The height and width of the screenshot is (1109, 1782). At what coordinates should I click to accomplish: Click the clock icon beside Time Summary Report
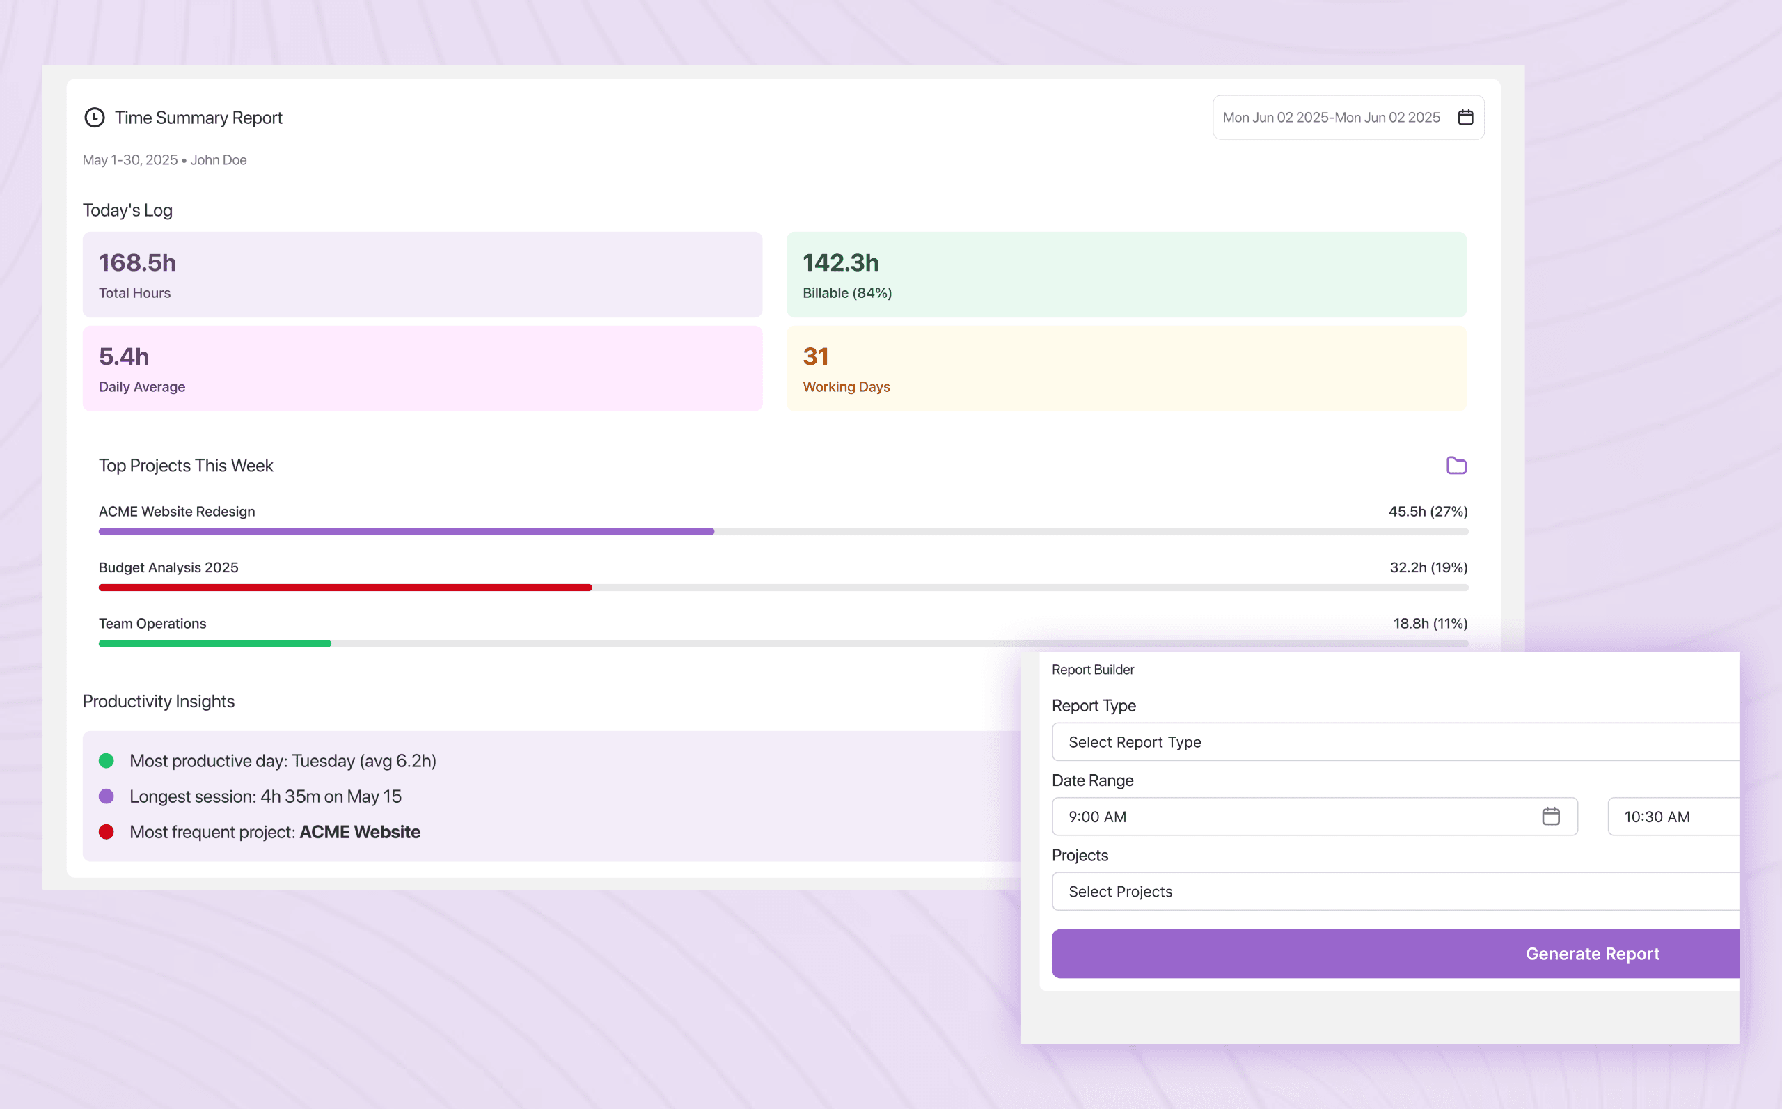point(95,118)
